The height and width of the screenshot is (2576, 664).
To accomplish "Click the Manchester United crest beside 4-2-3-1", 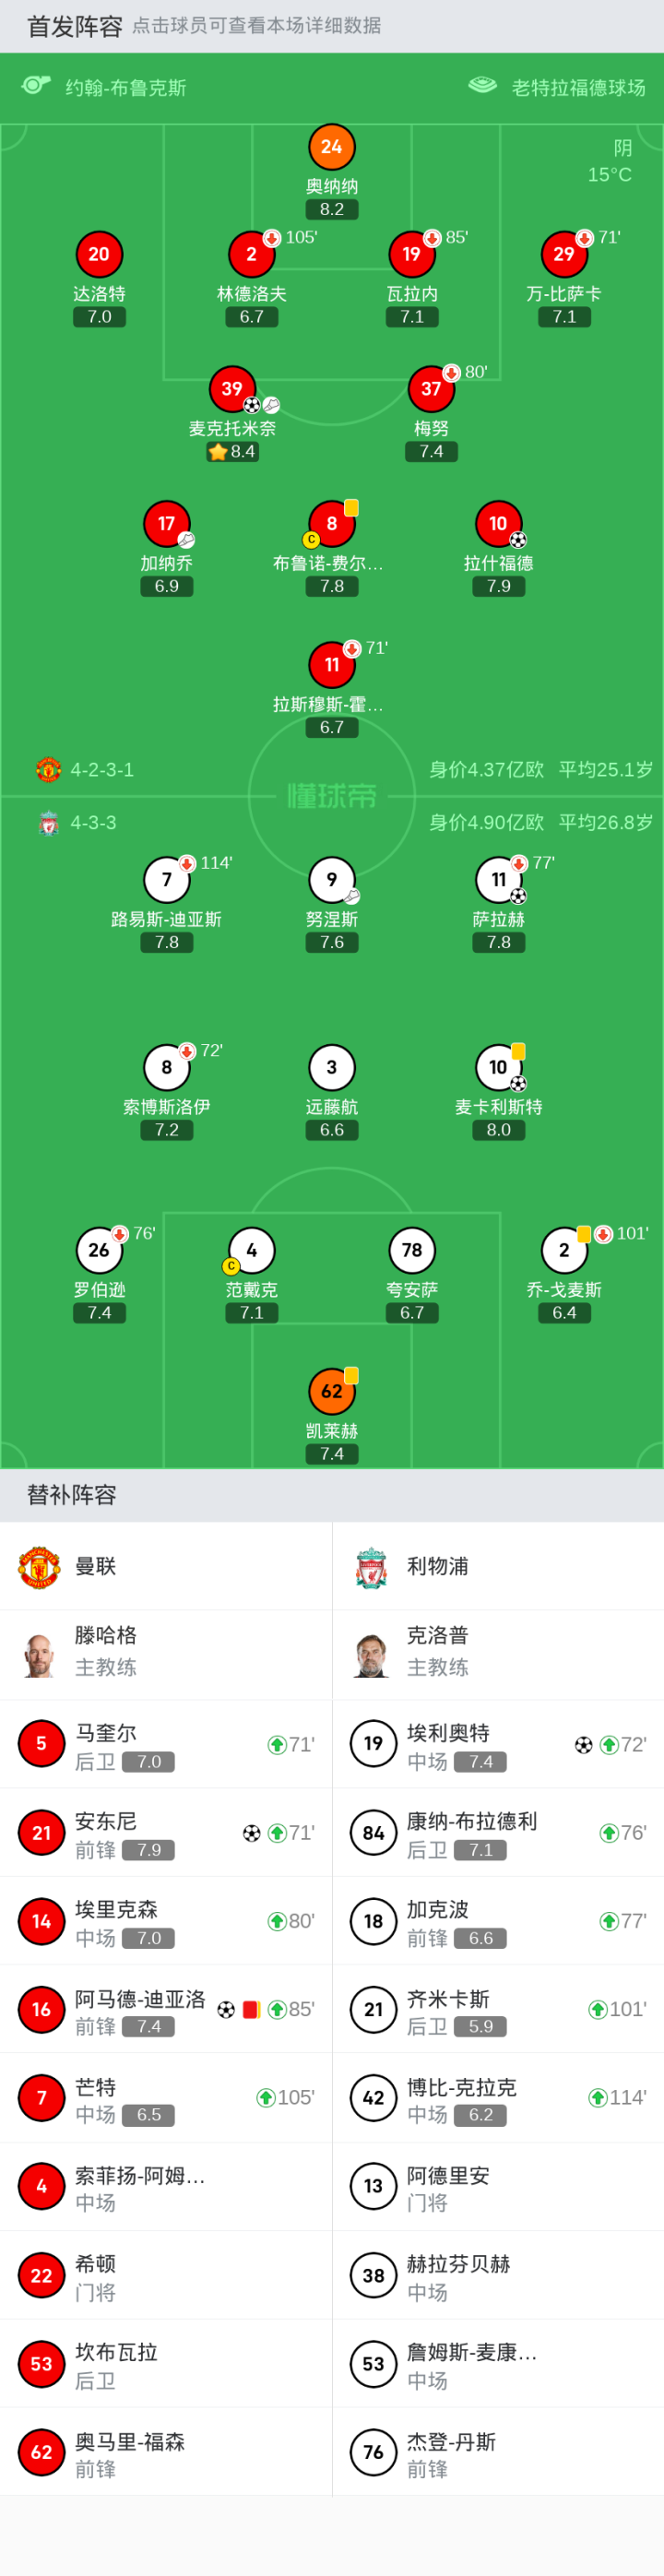I will (48, 769).
